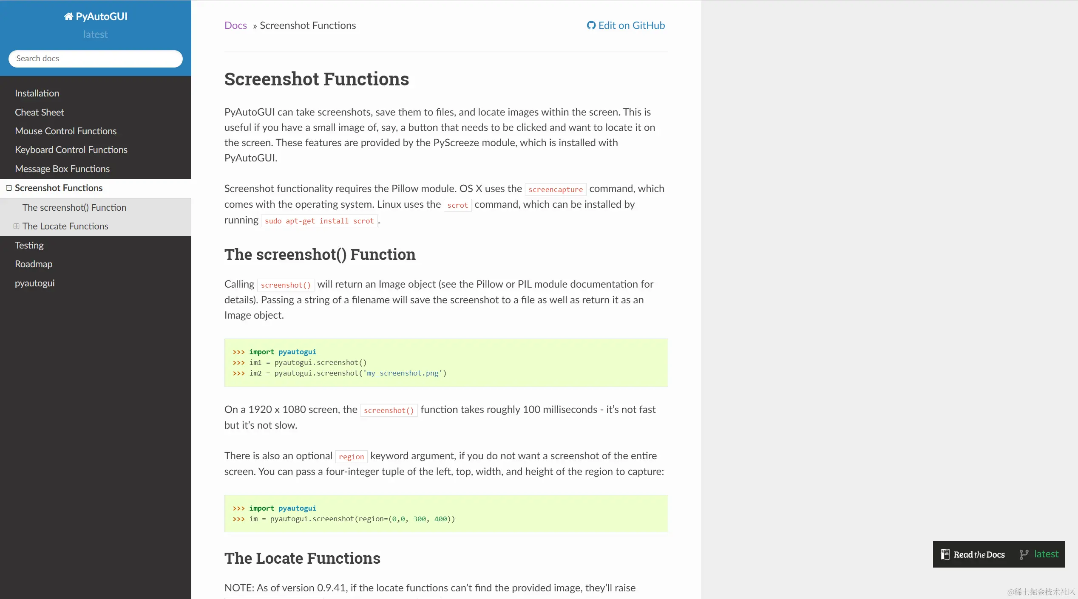Click the latest version label under PyAutoGUI

[x=95, y=34]
